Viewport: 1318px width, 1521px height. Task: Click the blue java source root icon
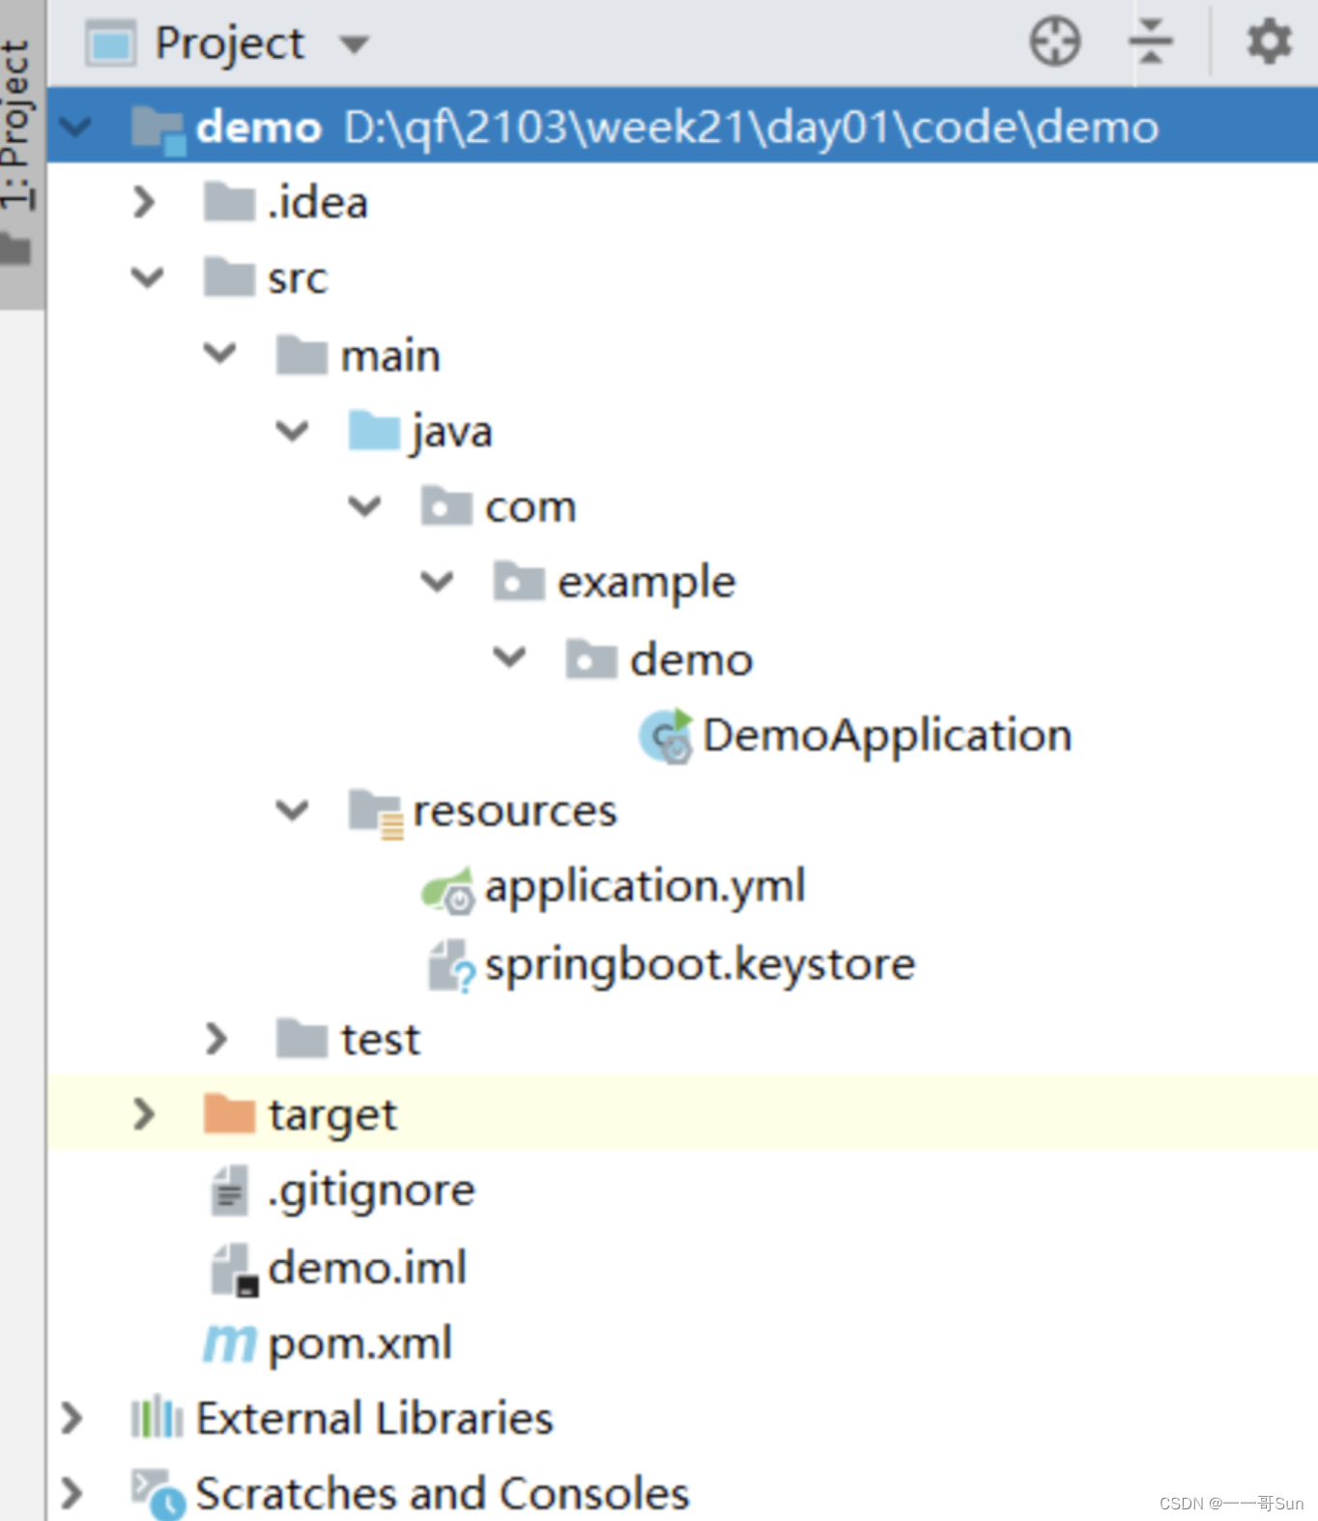tap(374, 430)
